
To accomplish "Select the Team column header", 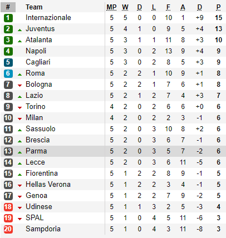I will (x=34, y=7).
